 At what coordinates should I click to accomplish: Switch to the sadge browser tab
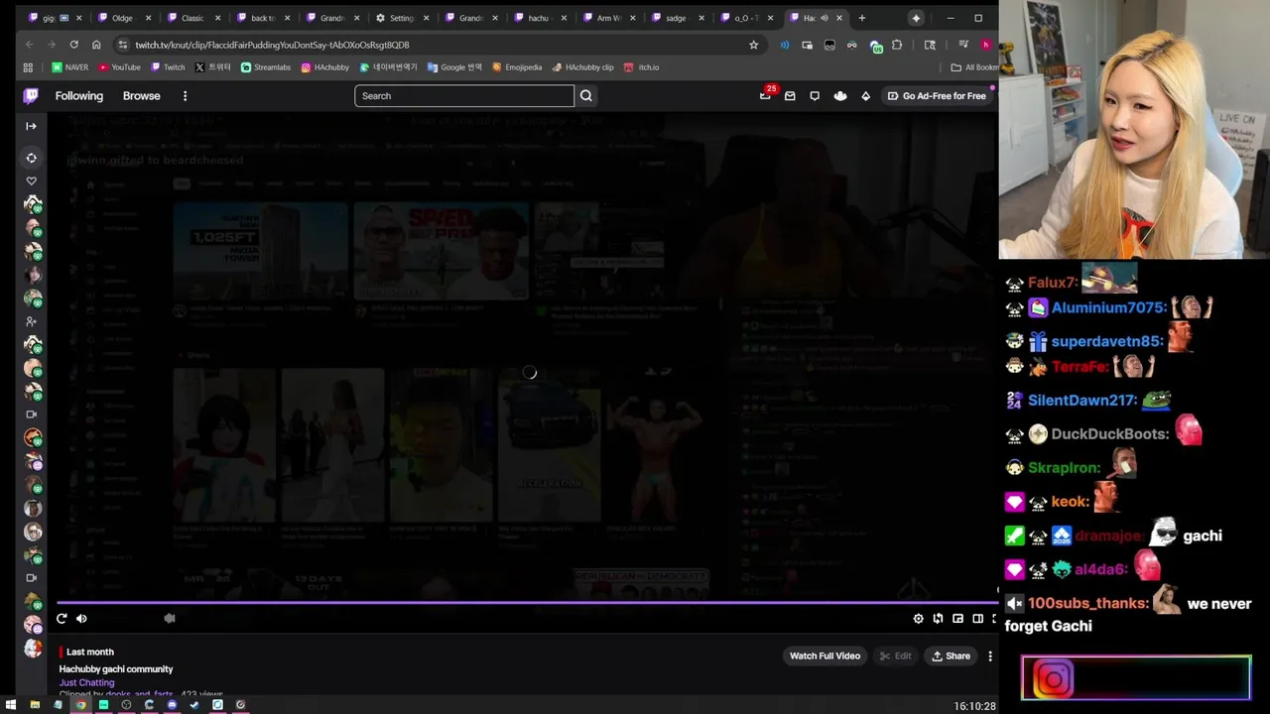click(x=676, y=18)
